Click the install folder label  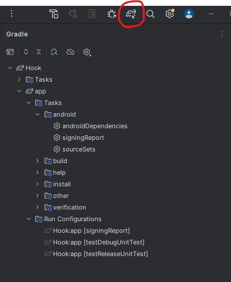pyautogui.click(x=62, y=184)
